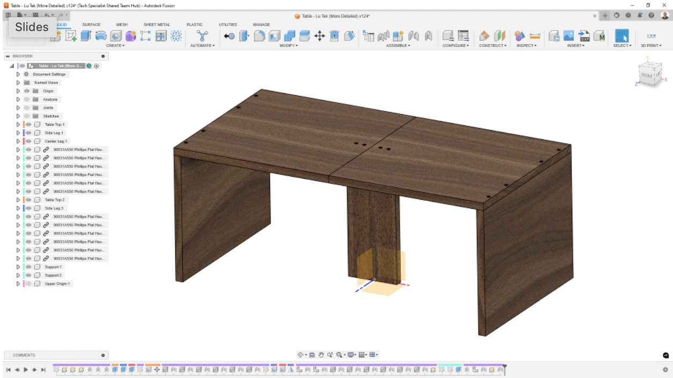
Task: Hide the Table Top:1 component
Action: [x=29, y=124]
